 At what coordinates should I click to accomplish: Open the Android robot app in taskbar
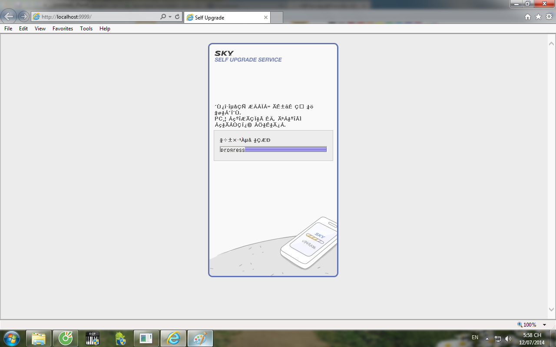[x=120, y=338]
